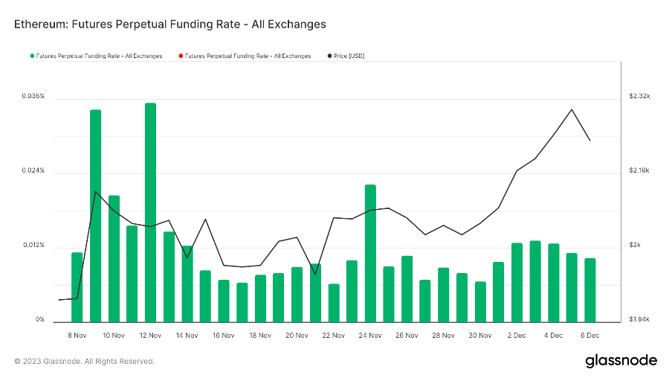Click the chart title text
This screenshot has height=378, width=672.
click(x=170, y=24)
